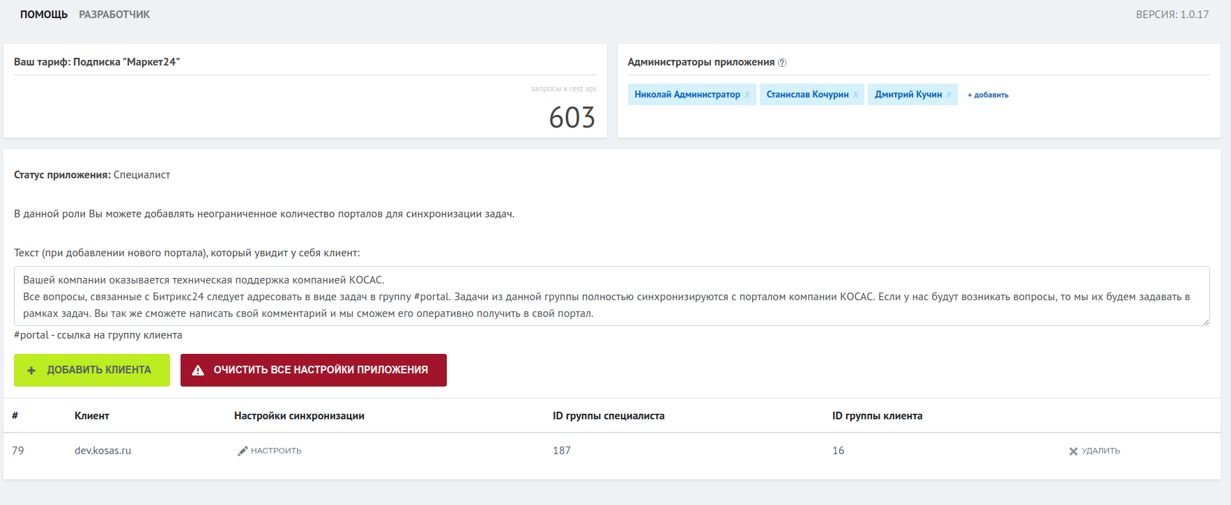This screenshot has width=1231, height=505.
Task: Click the X icon beside Удалить
Action: coord(1073,451)
